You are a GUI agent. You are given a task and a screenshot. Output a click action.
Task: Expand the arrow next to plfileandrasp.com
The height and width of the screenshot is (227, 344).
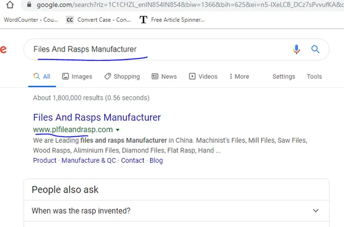point(118,130)
